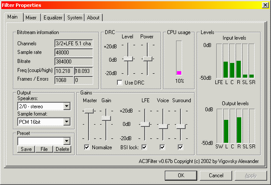Open the Equalizer tab
The height and width of the screenshot is (185, 271).
tap(53, 18)
